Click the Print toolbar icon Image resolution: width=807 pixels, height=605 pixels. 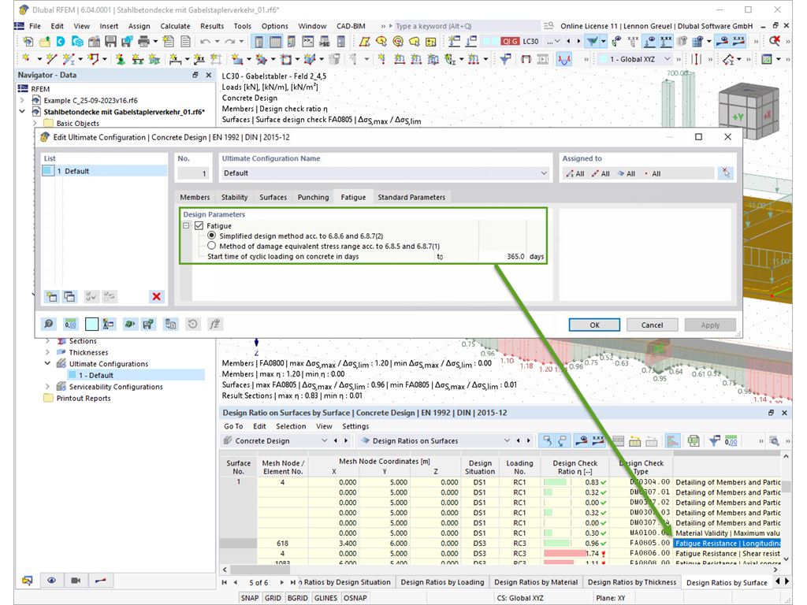[x=143, y=42]
